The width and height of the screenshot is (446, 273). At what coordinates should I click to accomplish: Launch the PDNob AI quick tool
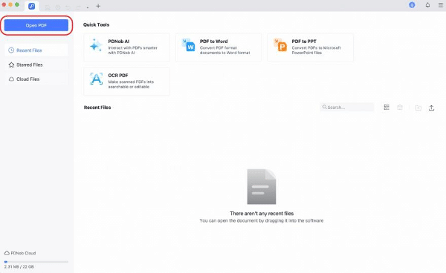coord(126,47)
